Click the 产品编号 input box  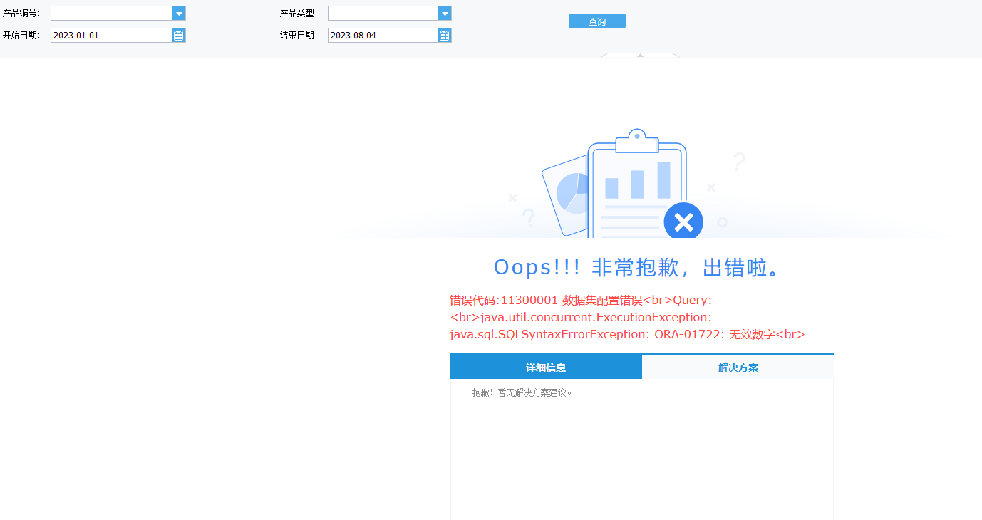[x=111, y=14]
